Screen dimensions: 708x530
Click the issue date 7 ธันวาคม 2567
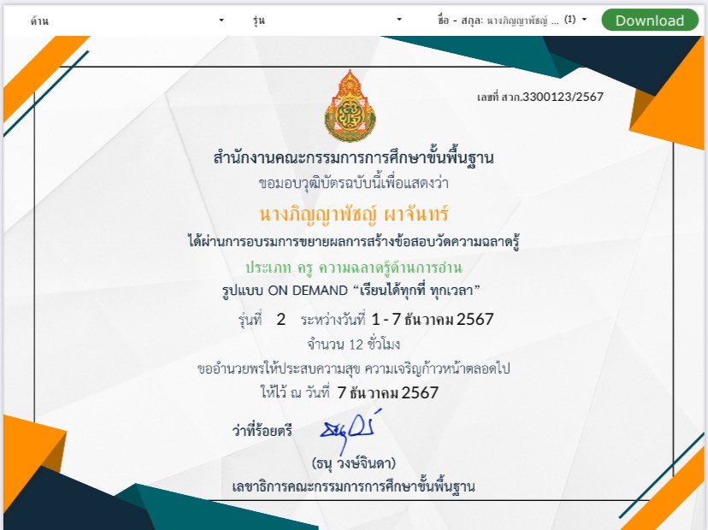387,392
